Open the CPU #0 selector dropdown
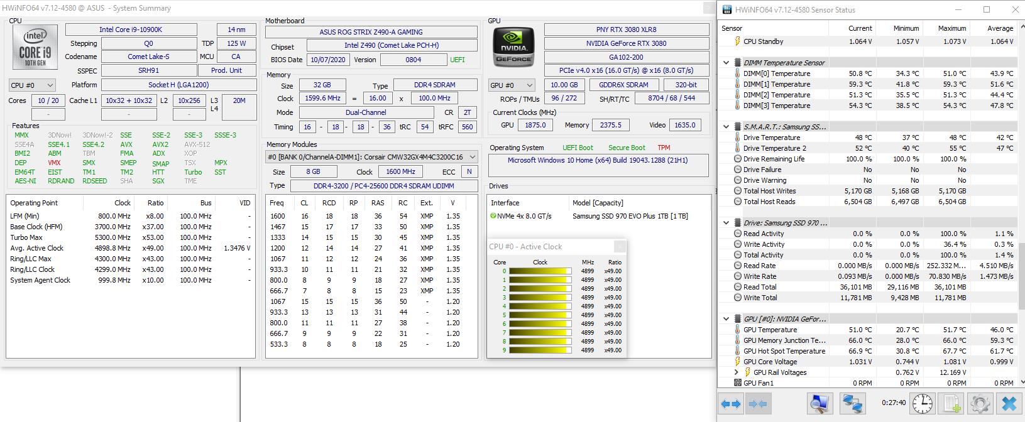This screenshot has height=422, width=1025. 32,85
